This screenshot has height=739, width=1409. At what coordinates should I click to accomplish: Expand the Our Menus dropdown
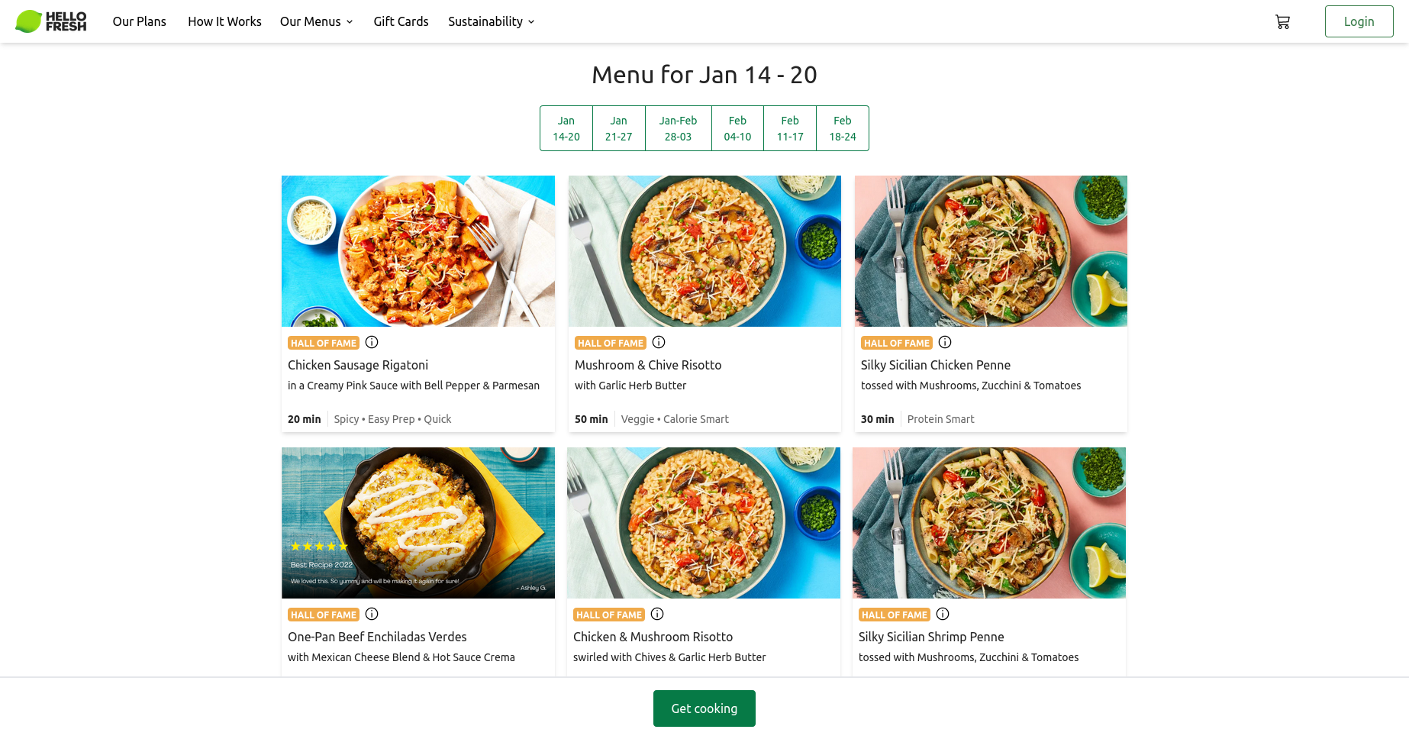coord(316,21)
